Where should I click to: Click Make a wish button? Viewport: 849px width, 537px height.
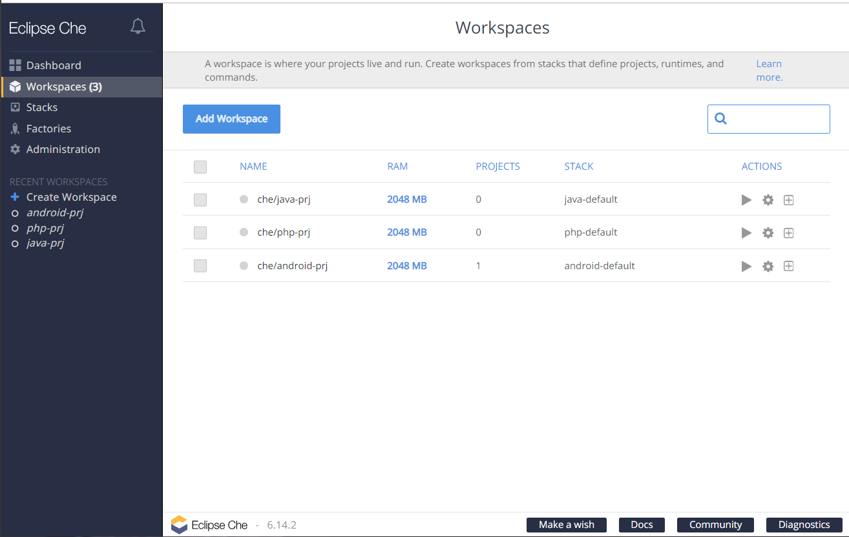click(567, 525)
